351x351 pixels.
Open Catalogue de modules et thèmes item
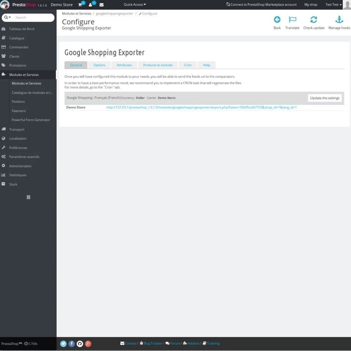pos(32,93)
